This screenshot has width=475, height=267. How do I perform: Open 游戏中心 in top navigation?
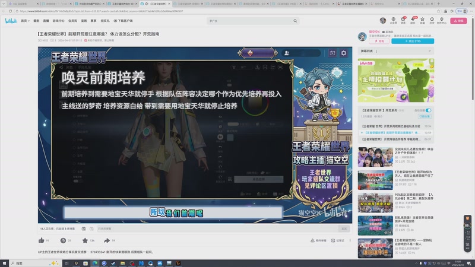pos(58,21)
